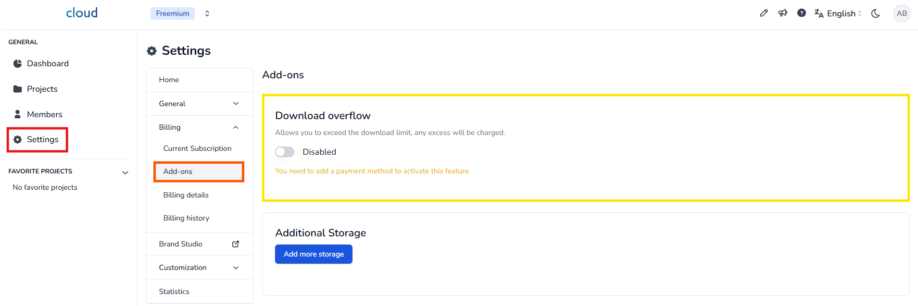Go to Members in the sidebar
Image resolution: width=918 pixels, height=306 pixels.
44,114
